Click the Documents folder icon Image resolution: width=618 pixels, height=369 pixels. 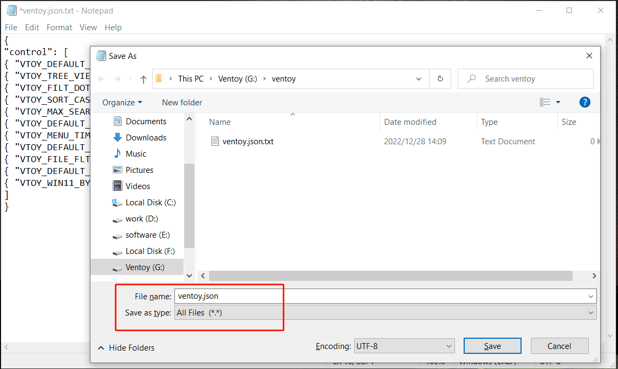pyautogui.click(x=117, y=121)
